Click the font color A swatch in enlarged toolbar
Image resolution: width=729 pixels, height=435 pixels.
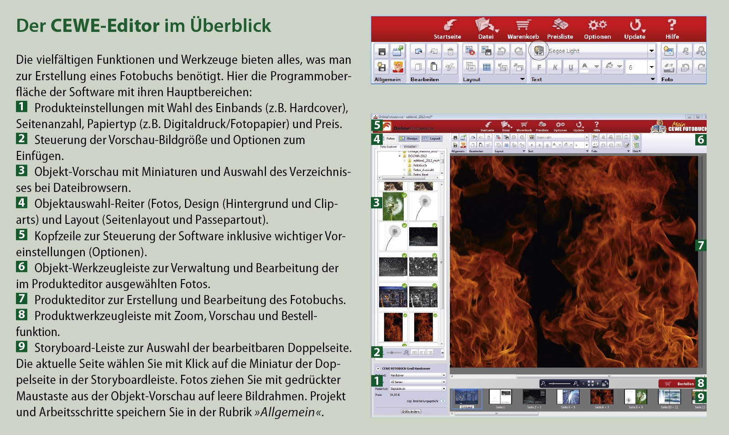click(585, 67)
